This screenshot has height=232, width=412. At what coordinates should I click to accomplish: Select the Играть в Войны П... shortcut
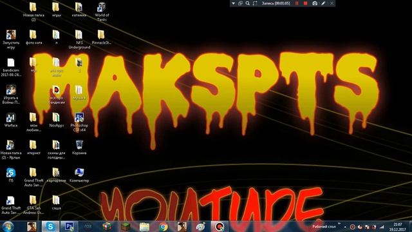pos(11,95)
